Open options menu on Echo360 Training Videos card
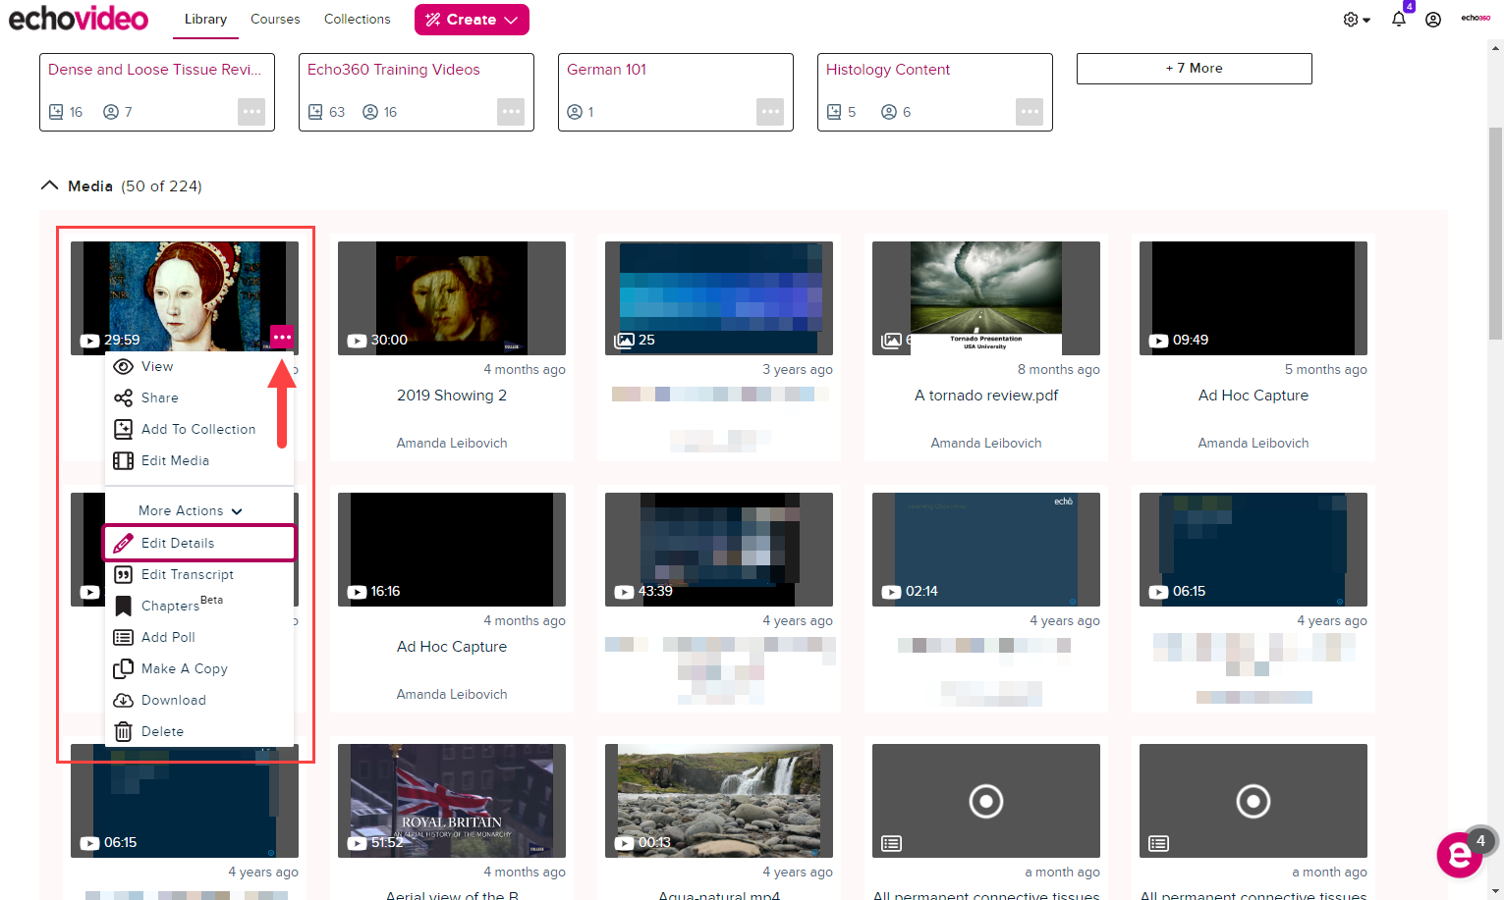Screen dimensions: 1504x900 (x=511, y=112)
